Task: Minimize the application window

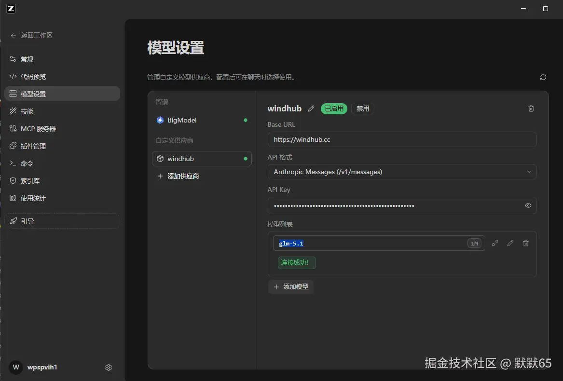Action: tap(523, 9)
